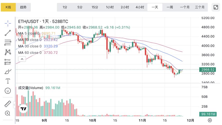Open the forecast position tool
Screen dimensions: 222x125
pos(8,62)
